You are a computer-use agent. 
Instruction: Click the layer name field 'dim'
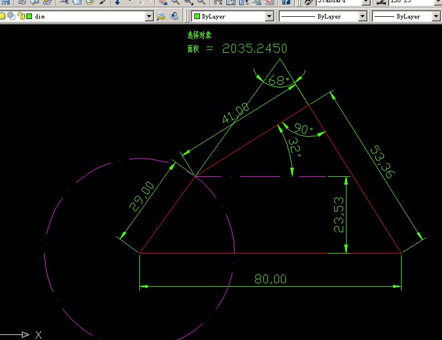click(x=40, y=16)
